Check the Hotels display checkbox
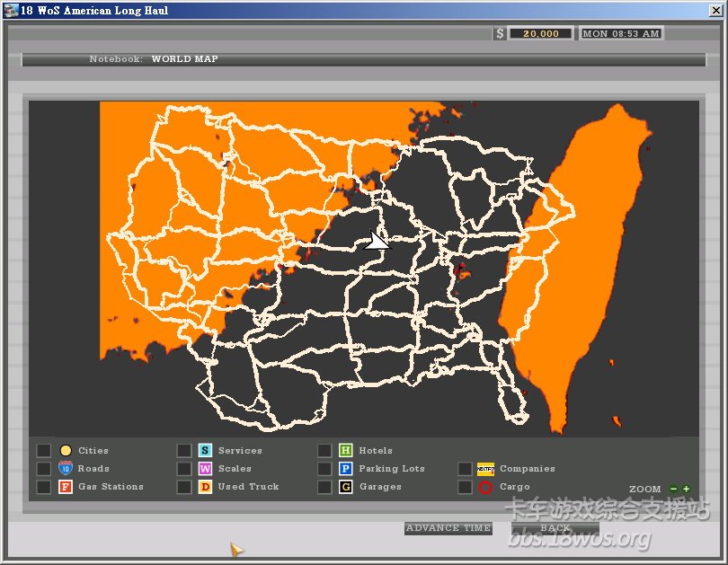The height and width of the screenshot is (565, 728). click(324, 451)
